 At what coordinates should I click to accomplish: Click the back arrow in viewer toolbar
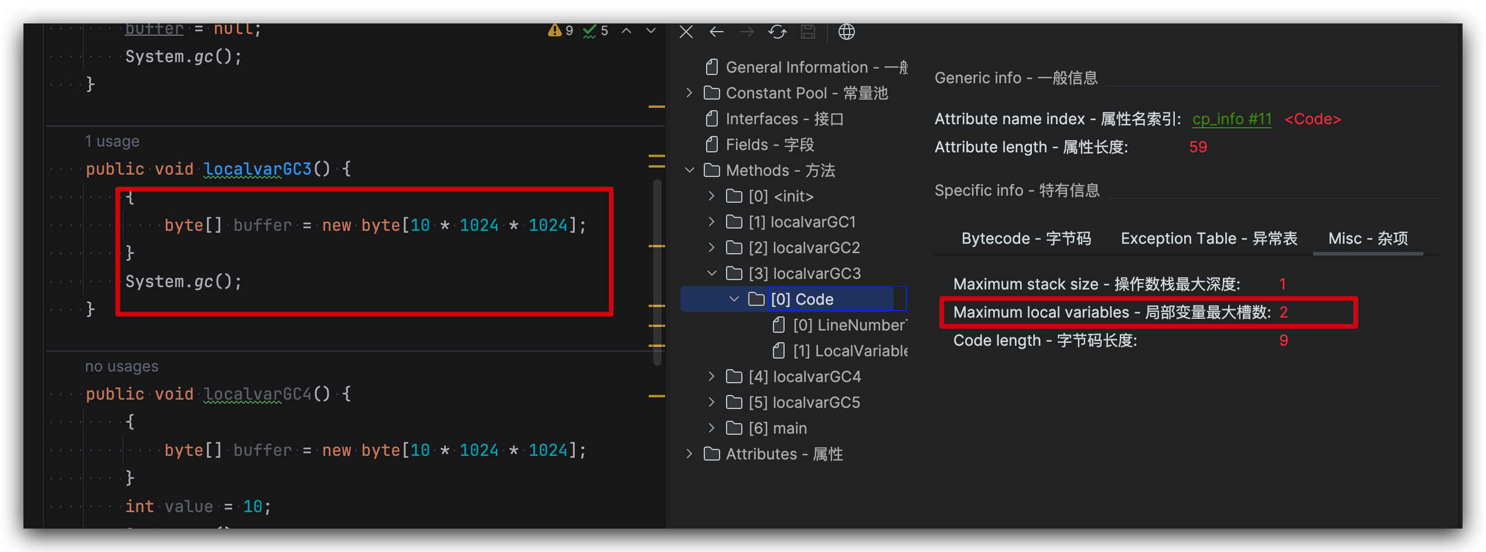[x=717, y=32]
